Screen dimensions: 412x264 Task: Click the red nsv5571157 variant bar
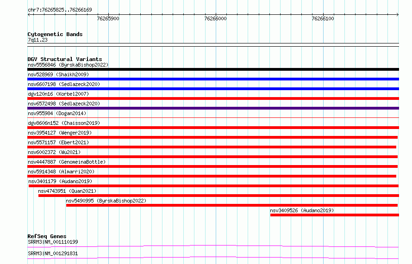(x=212, y=147)
